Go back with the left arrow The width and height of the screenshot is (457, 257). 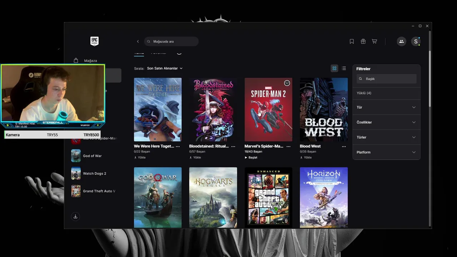pyautogui.click(x=138, y=41)
